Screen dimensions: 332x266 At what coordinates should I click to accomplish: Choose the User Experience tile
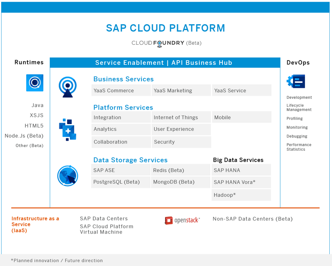point(181,129)
